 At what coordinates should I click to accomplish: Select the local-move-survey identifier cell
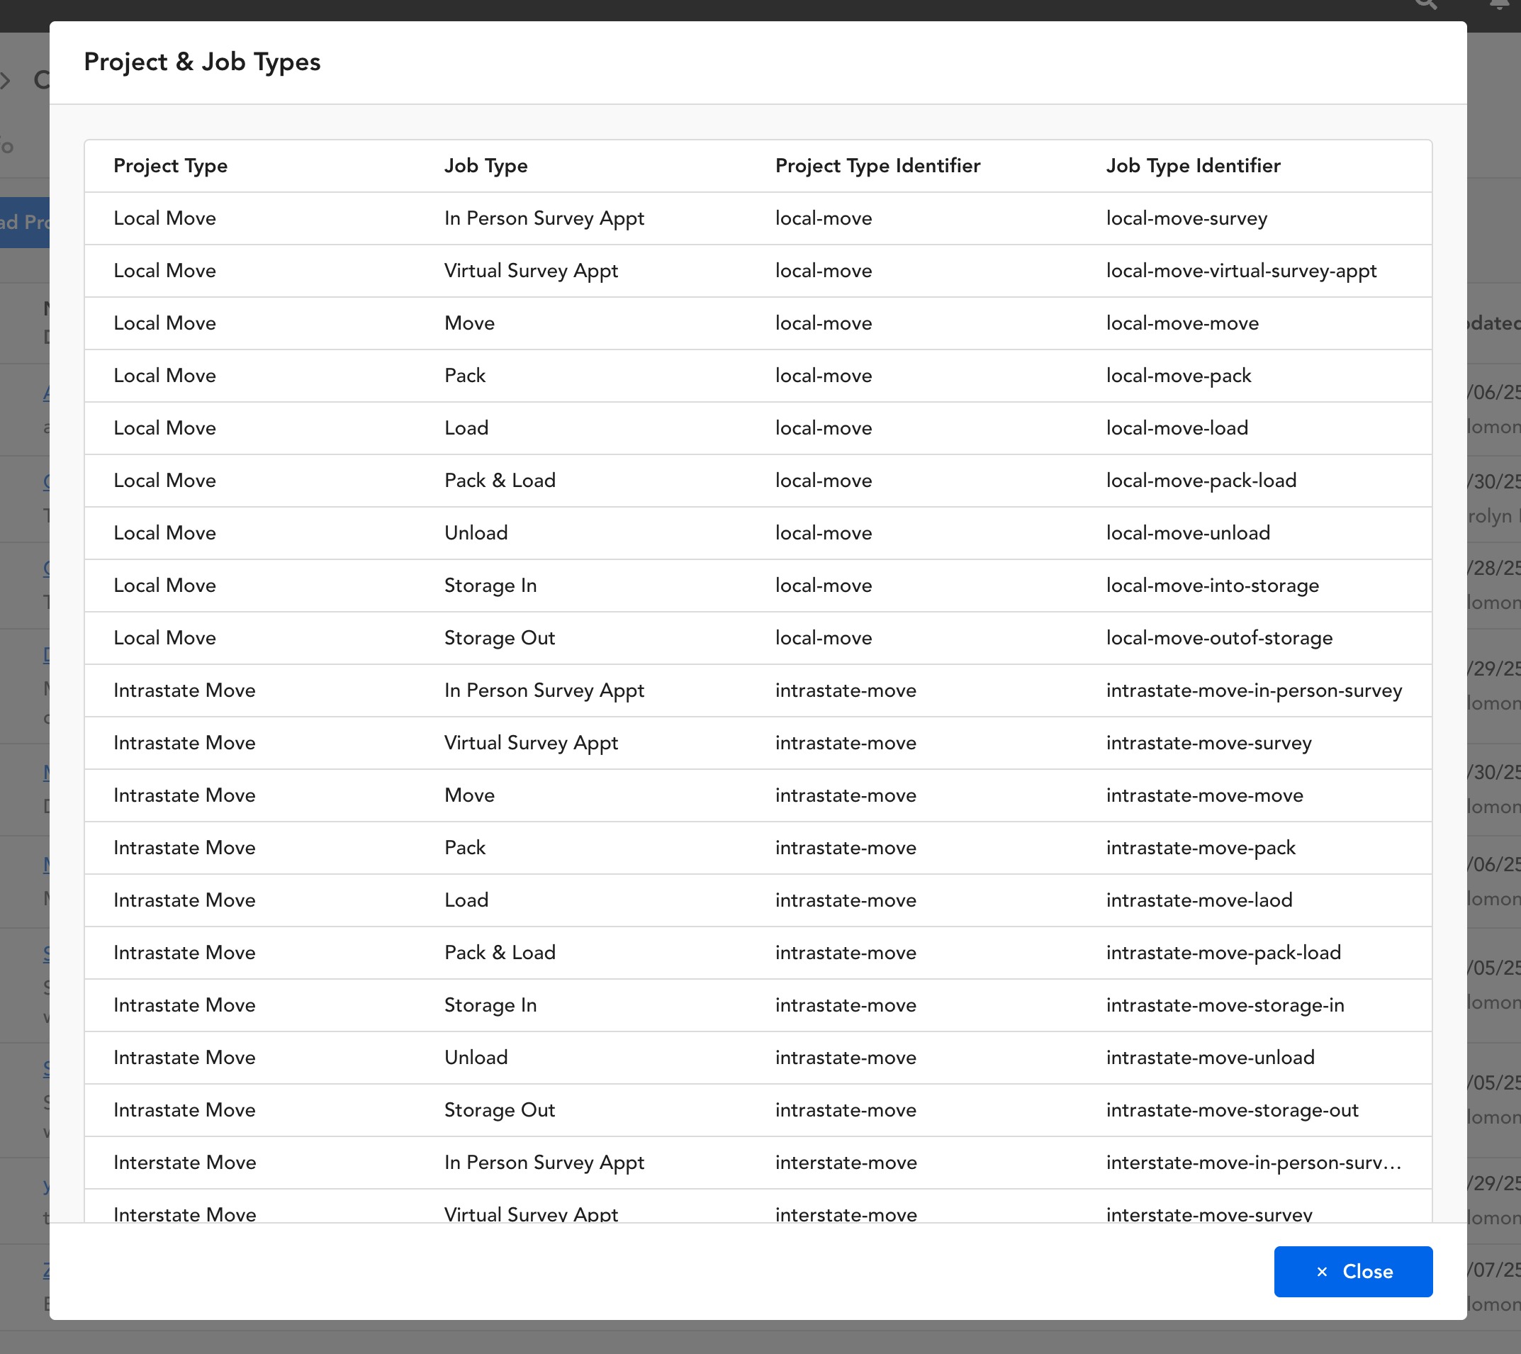(1186, 218)
